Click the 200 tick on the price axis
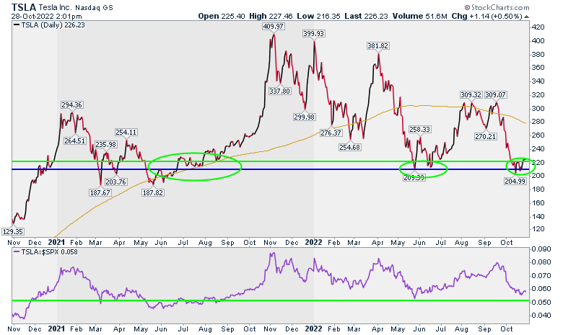Image resolution: width=563 pixels, height=335 pixels. pos(538,176)
